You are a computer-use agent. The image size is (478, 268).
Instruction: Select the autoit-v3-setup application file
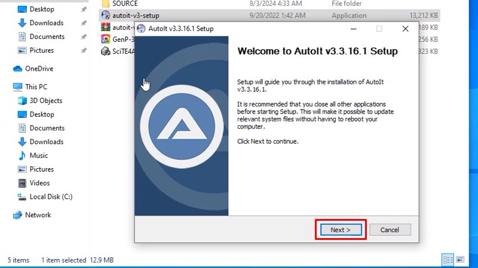(x=136, y=15)
